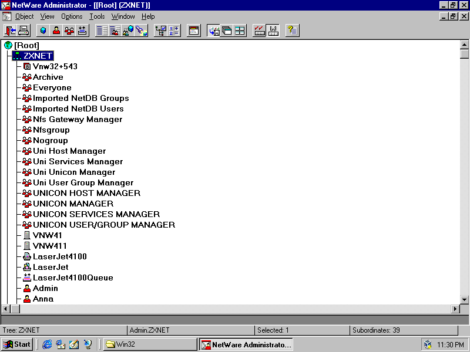Viewport: 470px width, 352px height.
Task: Open the document control icon beside Object menu
Action: pyautogui.click(x=6, y=16)
